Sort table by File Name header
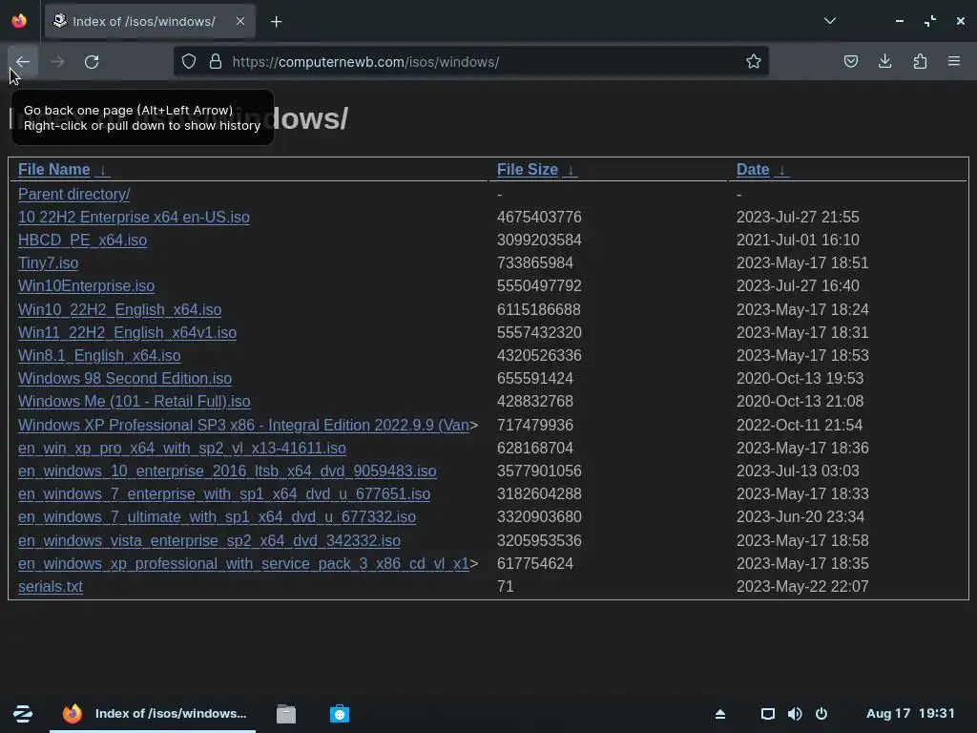Screen dimensions: 977x733 tap(54, 170)
